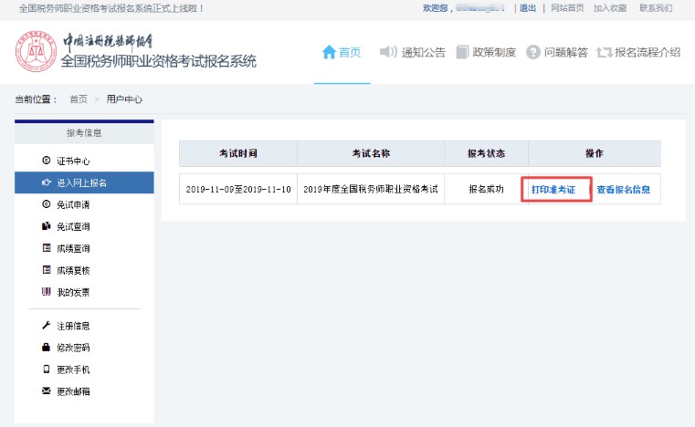Click the 打印准考证 link
This screenshot has width=695, height=427.
click(x=553, y=190)
